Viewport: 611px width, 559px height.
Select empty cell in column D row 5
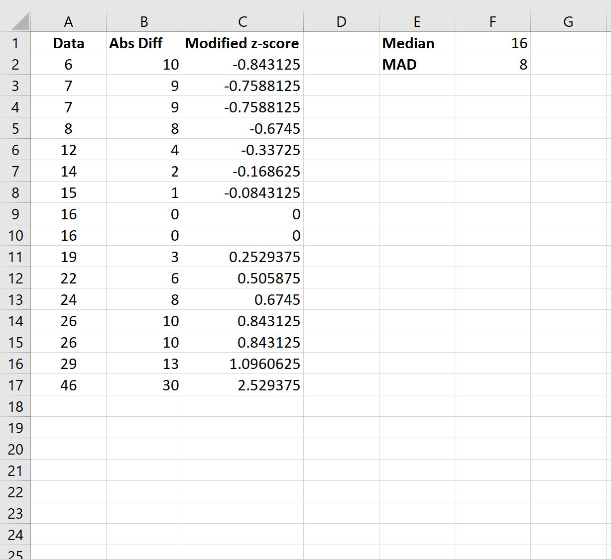tap(341, 128)
